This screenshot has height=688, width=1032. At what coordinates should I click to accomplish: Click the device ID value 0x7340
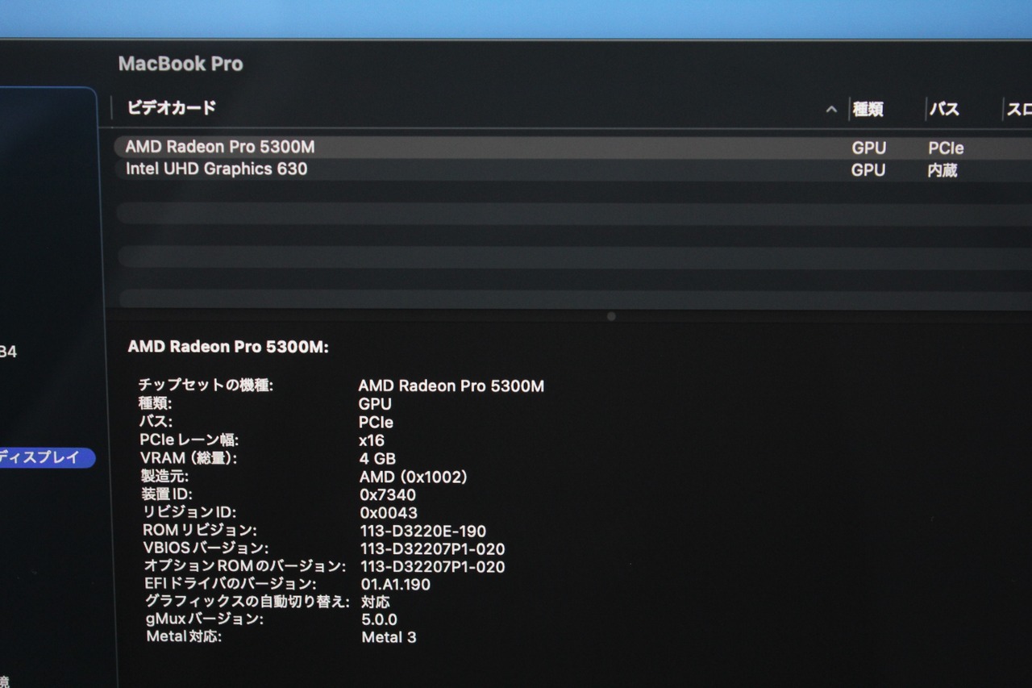click(388, 494)
